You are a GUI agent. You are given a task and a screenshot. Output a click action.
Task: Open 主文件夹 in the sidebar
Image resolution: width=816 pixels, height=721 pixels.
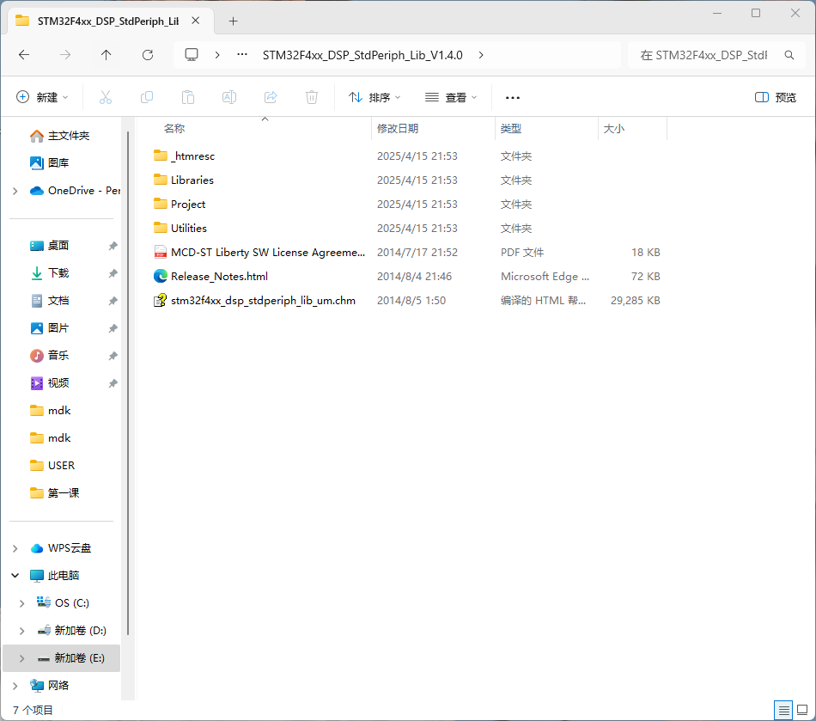tap(68, 136)
